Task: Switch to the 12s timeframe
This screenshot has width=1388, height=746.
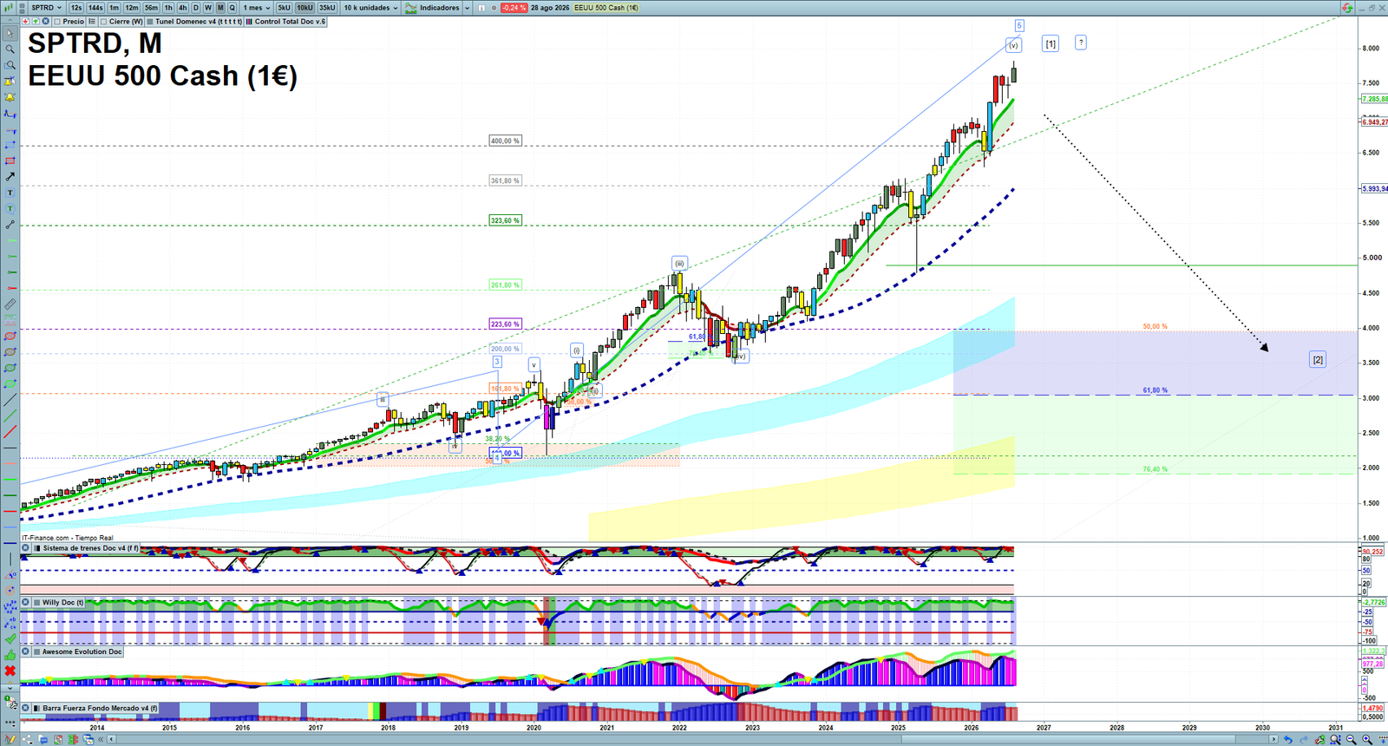Action: coord(76,8)
